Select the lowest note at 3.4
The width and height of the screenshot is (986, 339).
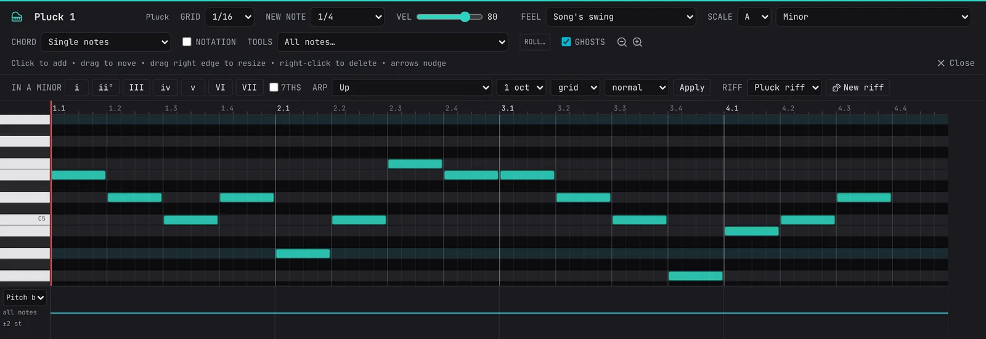tap(695, 276)
